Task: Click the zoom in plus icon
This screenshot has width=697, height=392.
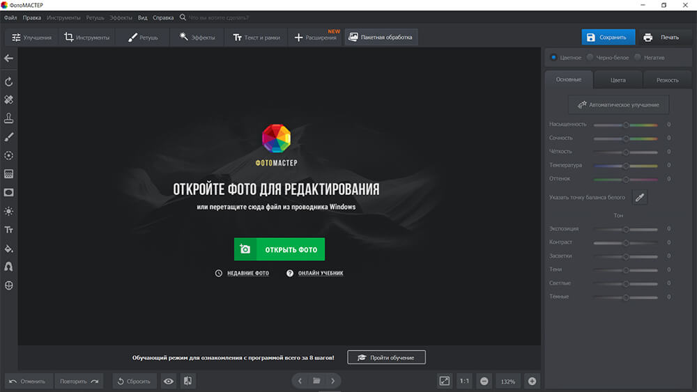Action: [532, 381]
